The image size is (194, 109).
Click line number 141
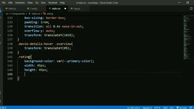(10, 57)
